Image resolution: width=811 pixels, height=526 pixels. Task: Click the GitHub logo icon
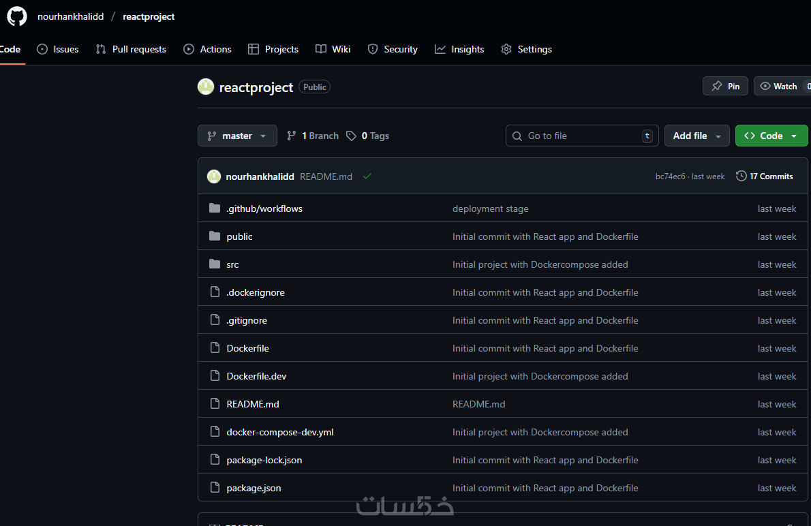coord(17,16)
